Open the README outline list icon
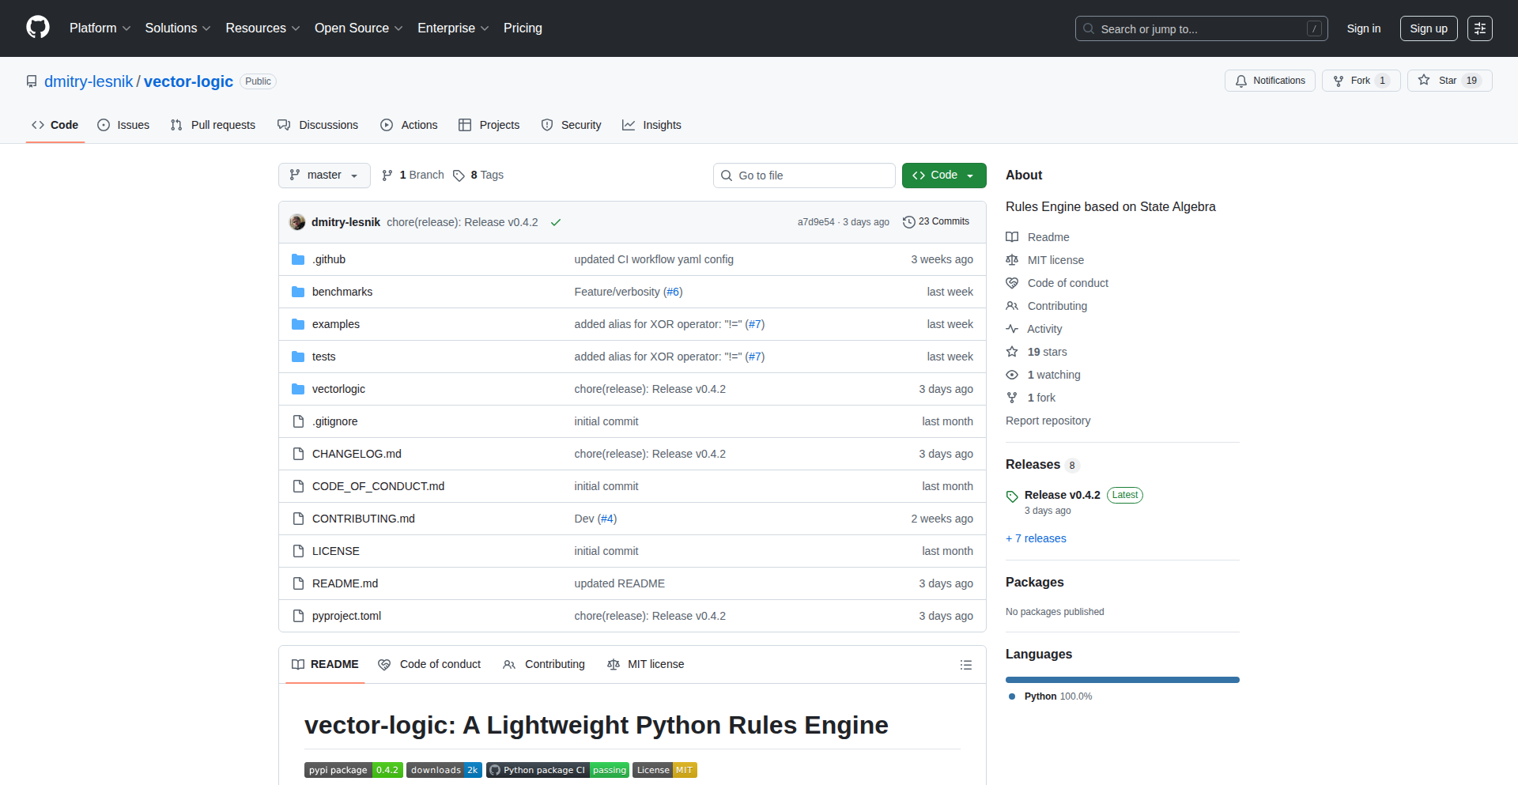Viewport: 1518px width, 785px height. coord(965,665)
